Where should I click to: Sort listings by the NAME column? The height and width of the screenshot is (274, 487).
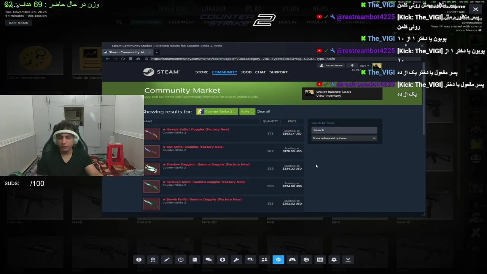point(148,121)
